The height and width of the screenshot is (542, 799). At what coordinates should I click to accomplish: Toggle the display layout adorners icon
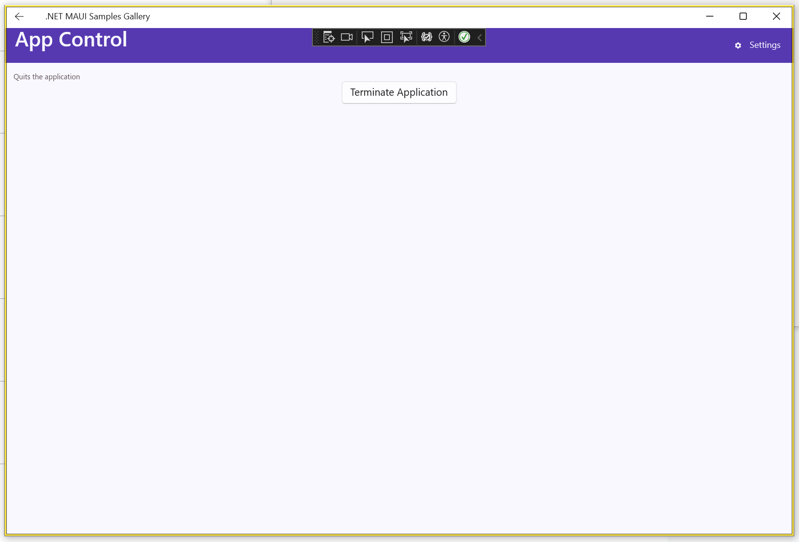coord(387,37)
